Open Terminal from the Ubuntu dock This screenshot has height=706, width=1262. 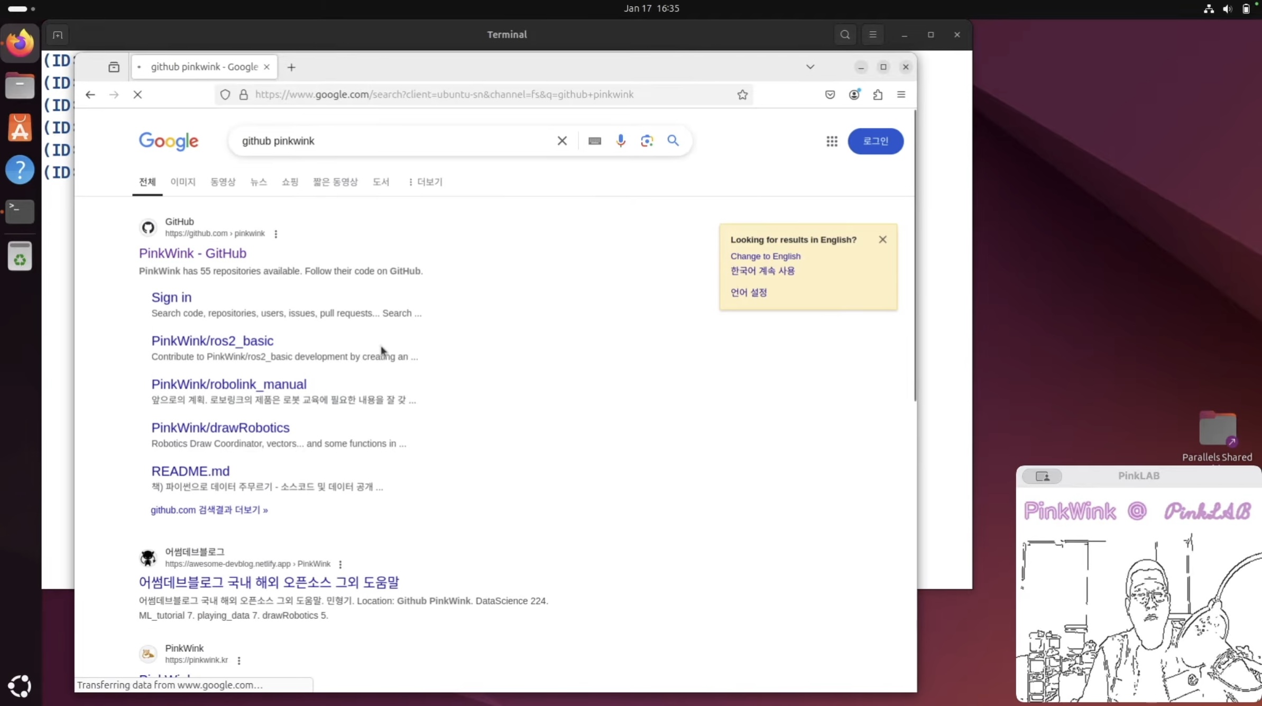(x=20, y=211)
